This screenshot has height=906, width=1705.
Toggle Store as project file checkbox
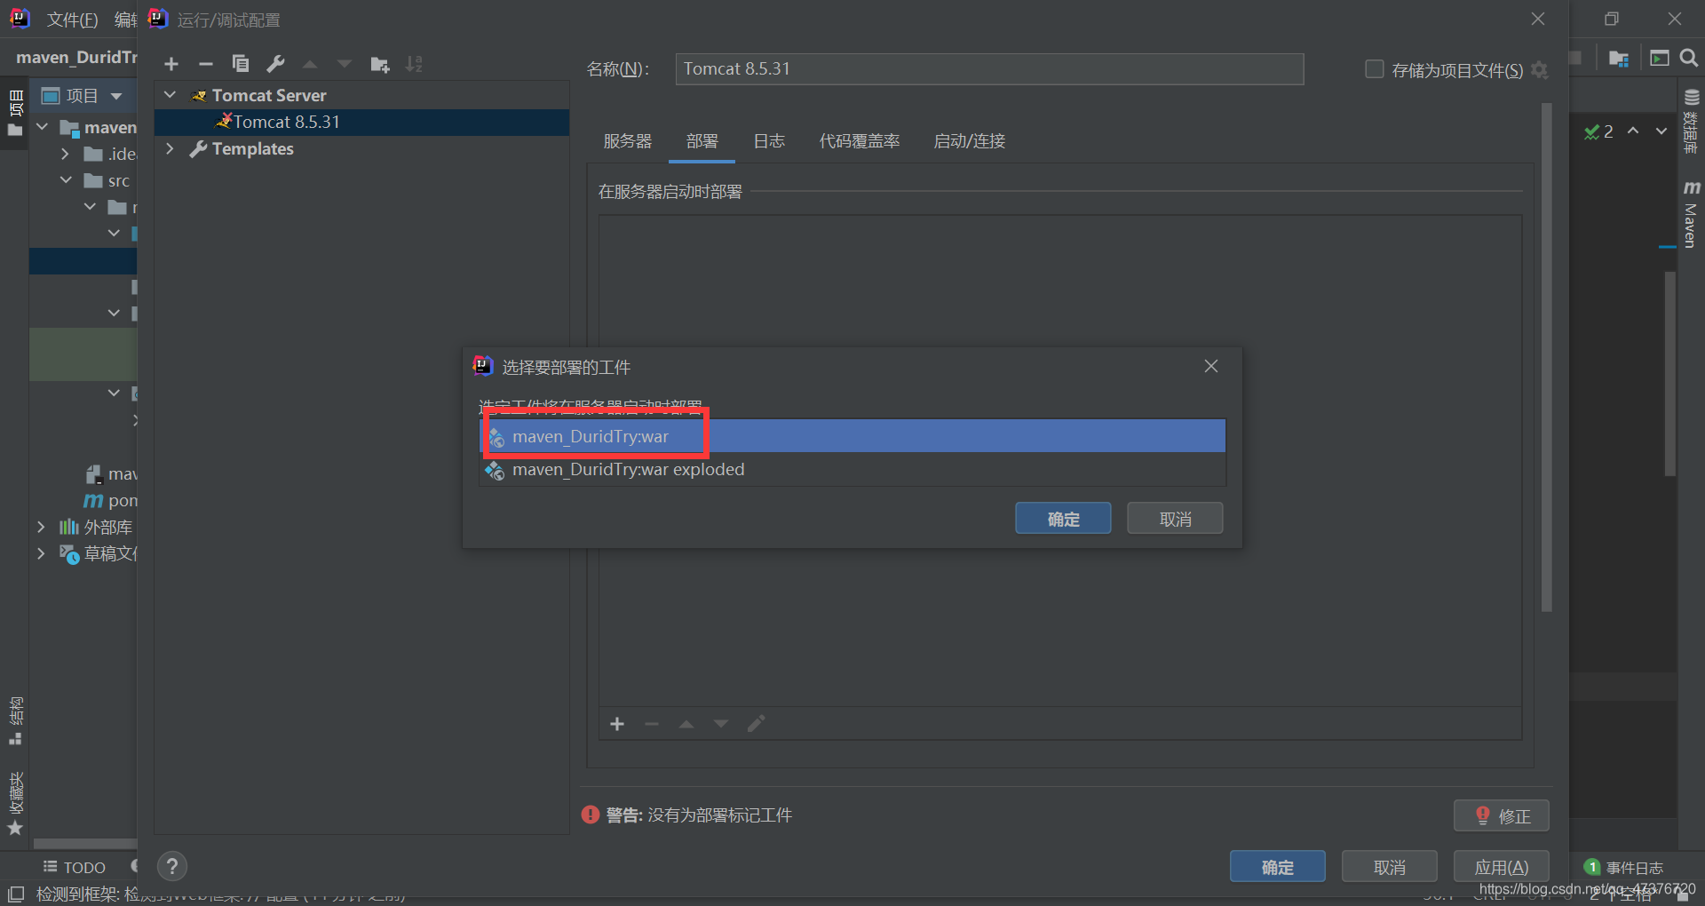pos(1374,69)
